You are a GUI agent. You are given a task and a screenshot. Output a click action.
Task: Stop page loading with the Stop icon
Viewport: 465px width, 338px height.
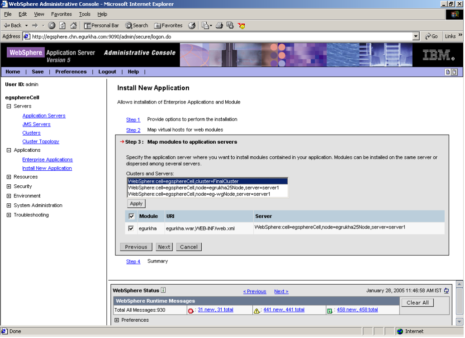(x=52, y=25)
